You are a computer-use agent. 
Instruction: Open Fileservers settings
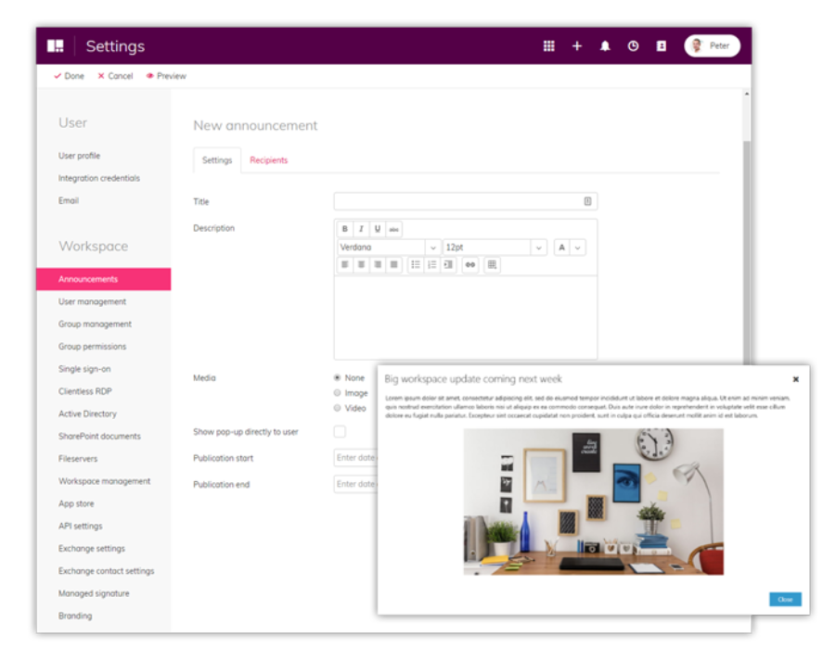click(x=78, y=458)
